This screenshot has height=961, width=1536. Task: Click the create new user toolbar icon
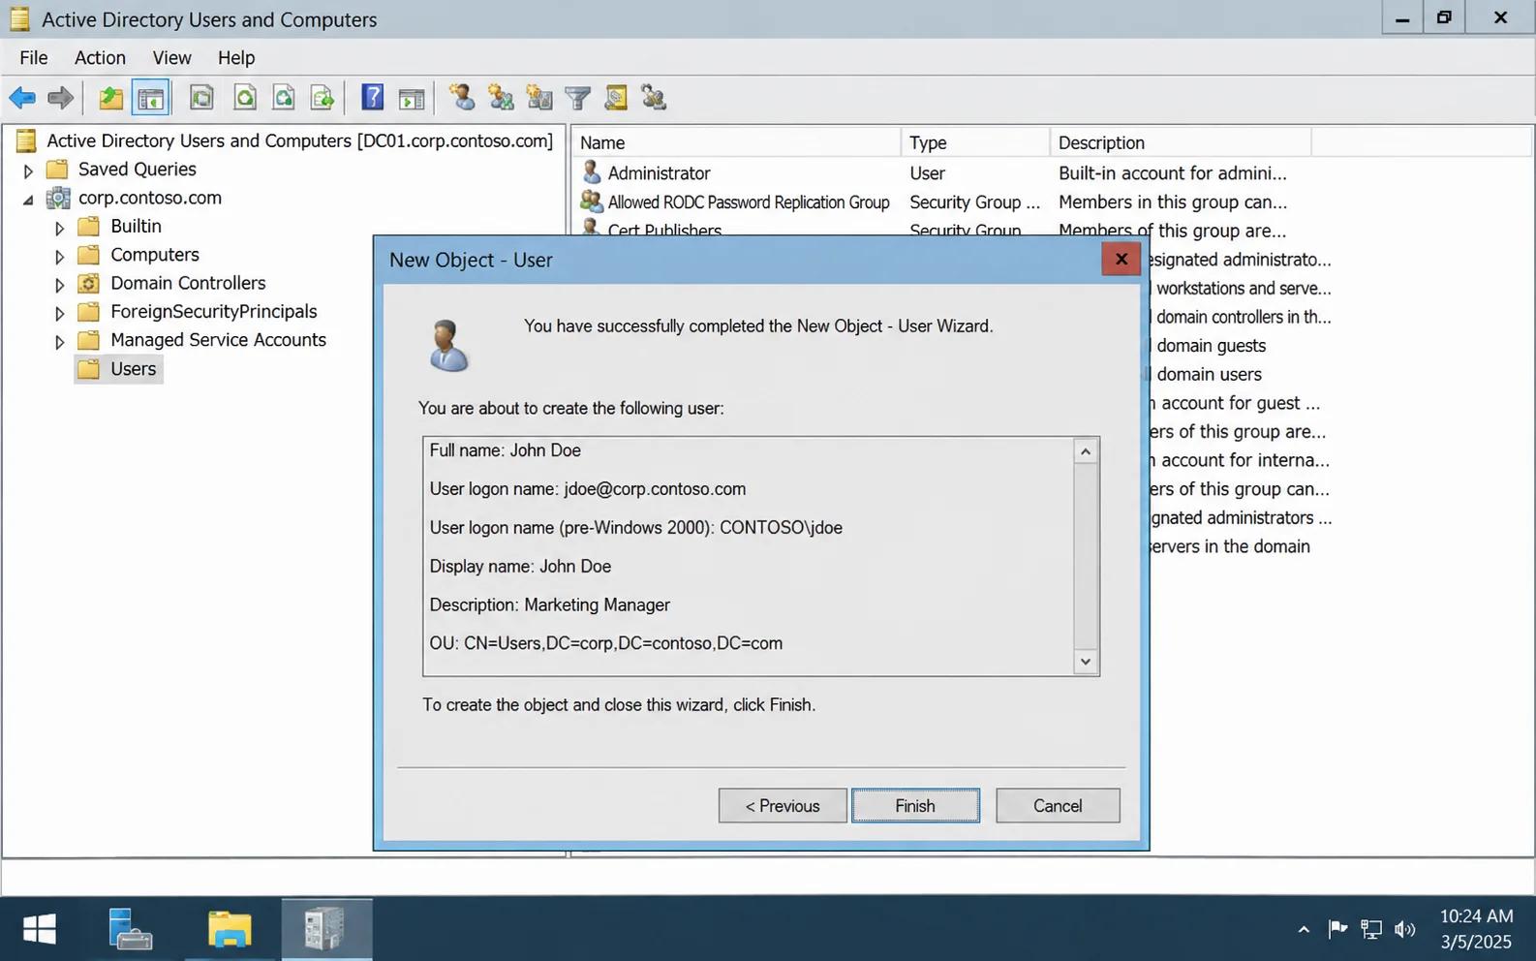[x=461, y=98]
